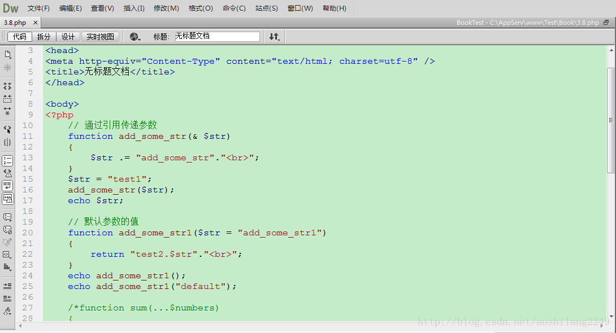Screen dimensions: 616x333
Task: Click the Dreamweaver Dw logo
Action: tap(11, 8)
